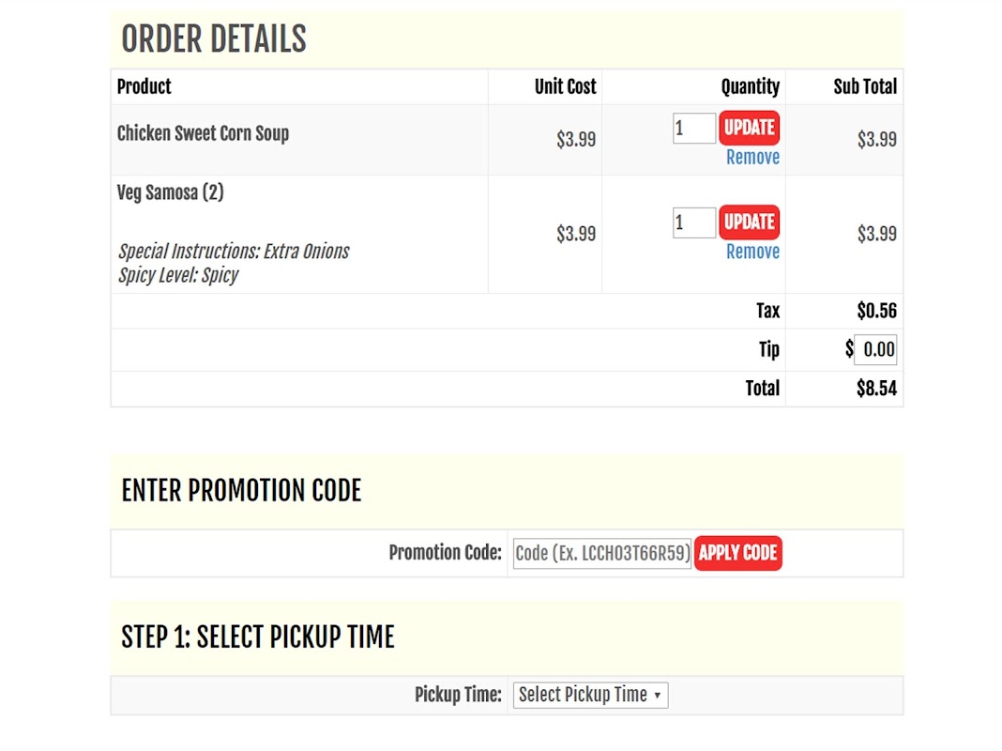The height and width of the screenshot is (751, 1002).
Task: Focus quantity field for Veg Samosa
Action: pyautogui.click(x=693, y=222)
